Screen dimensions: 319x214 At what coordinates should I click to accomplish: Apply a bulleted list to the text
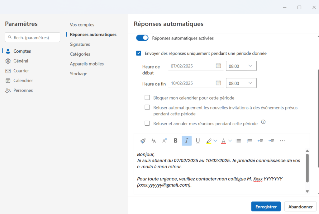point(238,141)
